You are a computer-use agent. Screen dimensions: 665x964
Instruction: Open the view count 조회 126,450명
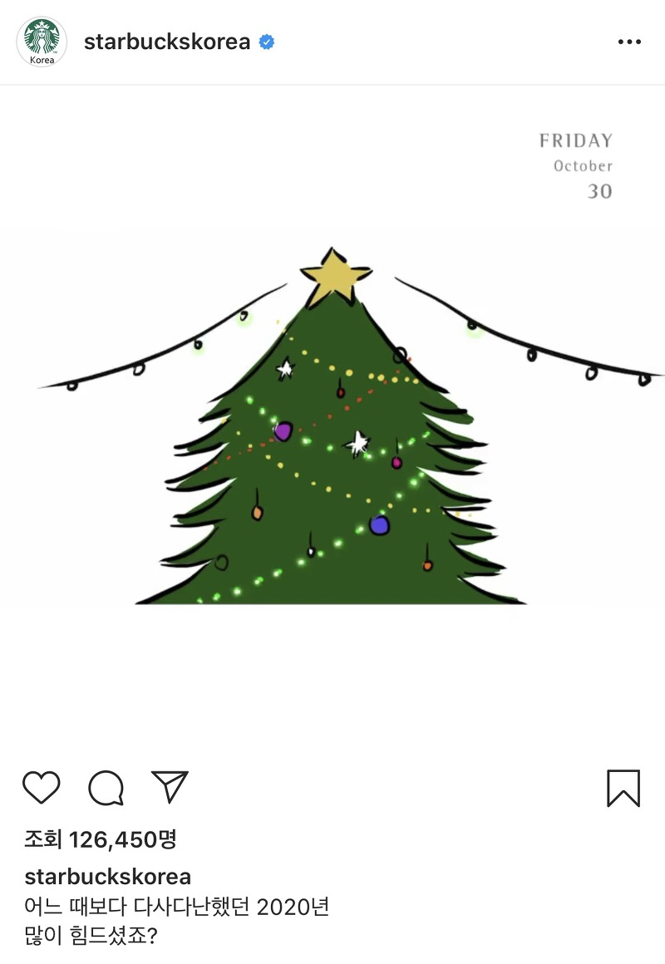pos(101,839)
